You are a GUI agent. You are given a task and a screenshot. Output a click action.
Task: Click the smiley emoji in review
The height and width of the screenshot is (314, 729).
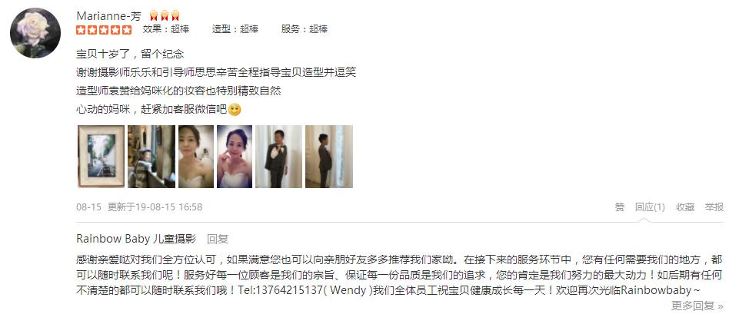click(x=235, y=110)
